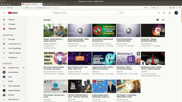The image size is (182, 102).
Task: Click the Firefox home button
Action: click(x=11, y=8)
